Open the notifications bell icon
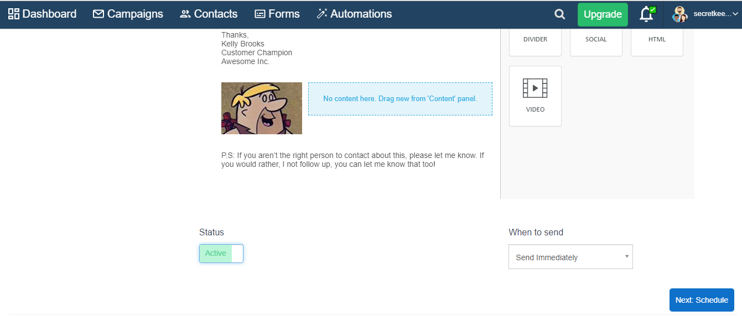 647,14
